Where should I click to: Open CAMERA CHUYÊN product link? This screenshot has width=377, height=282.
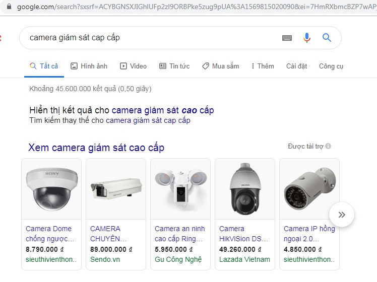point(108,234)
